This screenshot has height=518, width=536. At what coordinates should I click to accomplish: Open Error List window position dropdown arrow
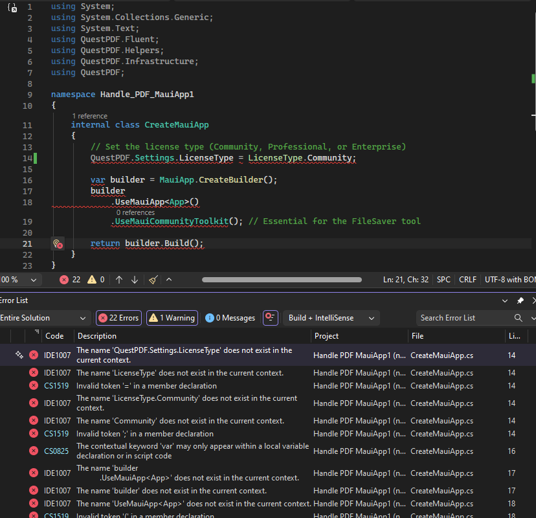[x=504, y=301]
